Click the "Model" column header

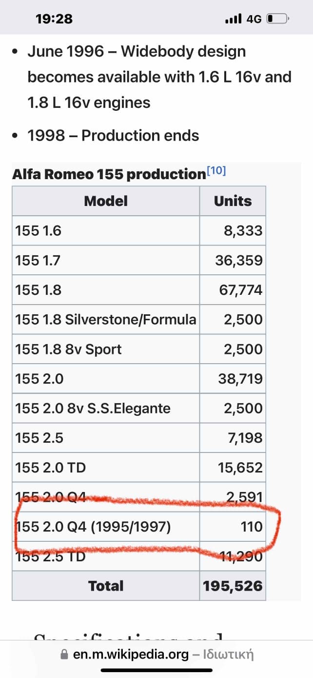106,201
